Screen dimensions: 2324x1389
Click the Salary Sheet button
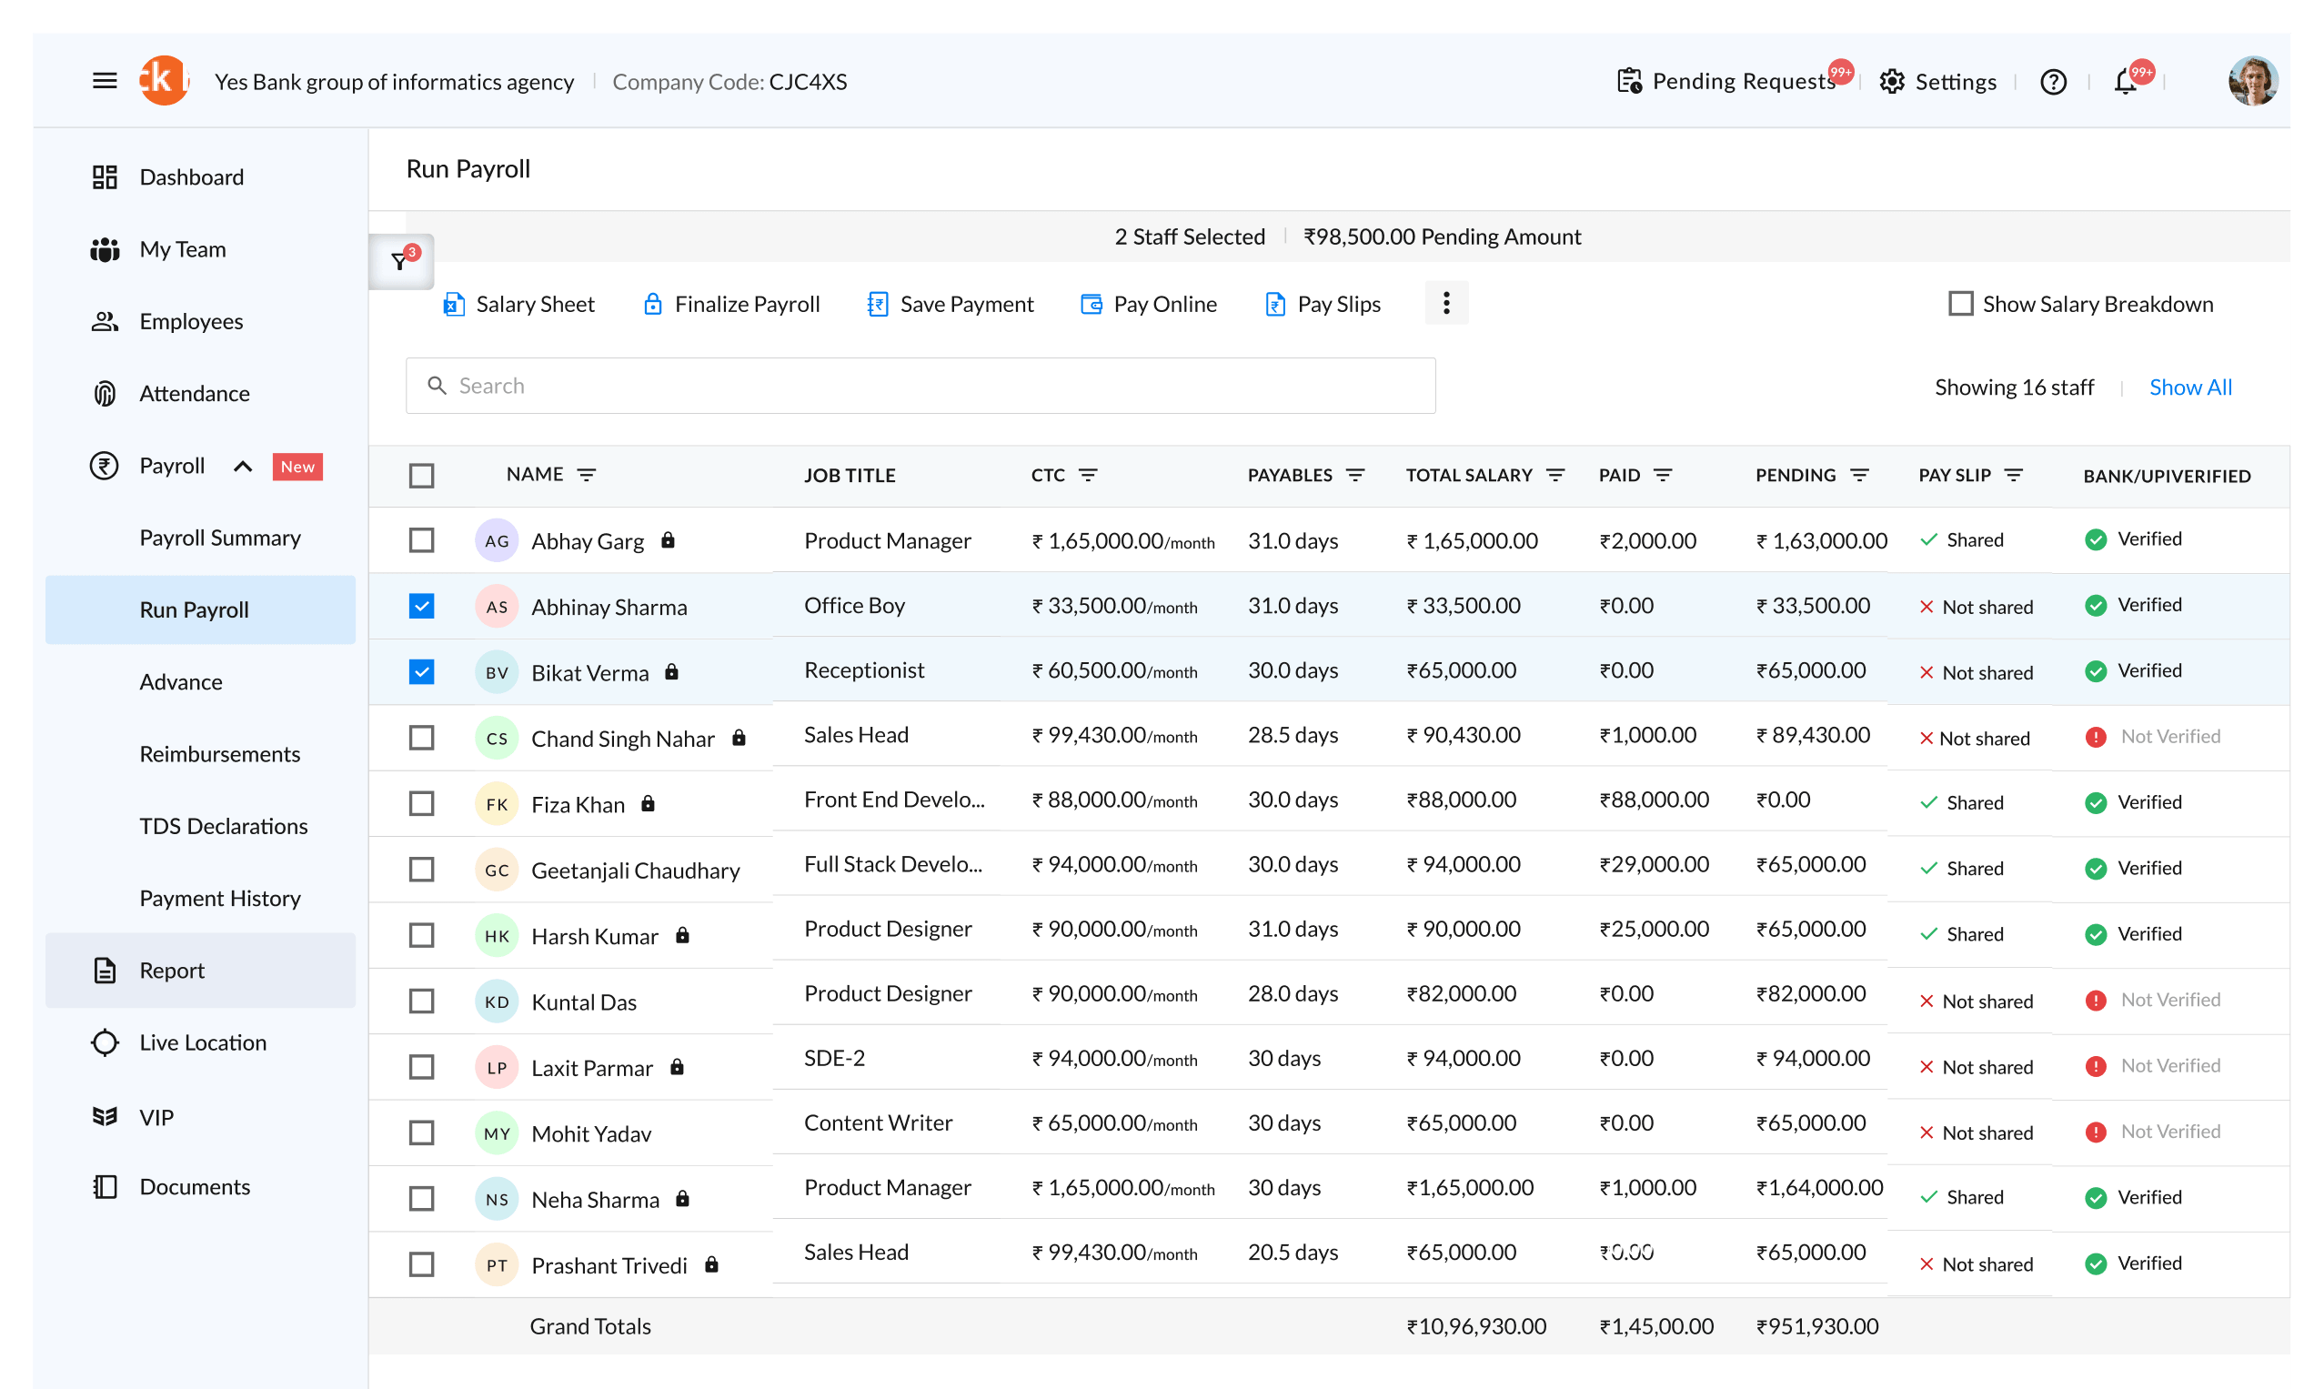518,304
